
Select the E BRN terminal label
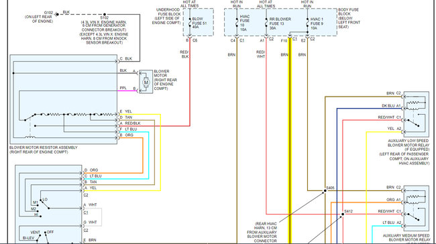click(x=90, y=240)
